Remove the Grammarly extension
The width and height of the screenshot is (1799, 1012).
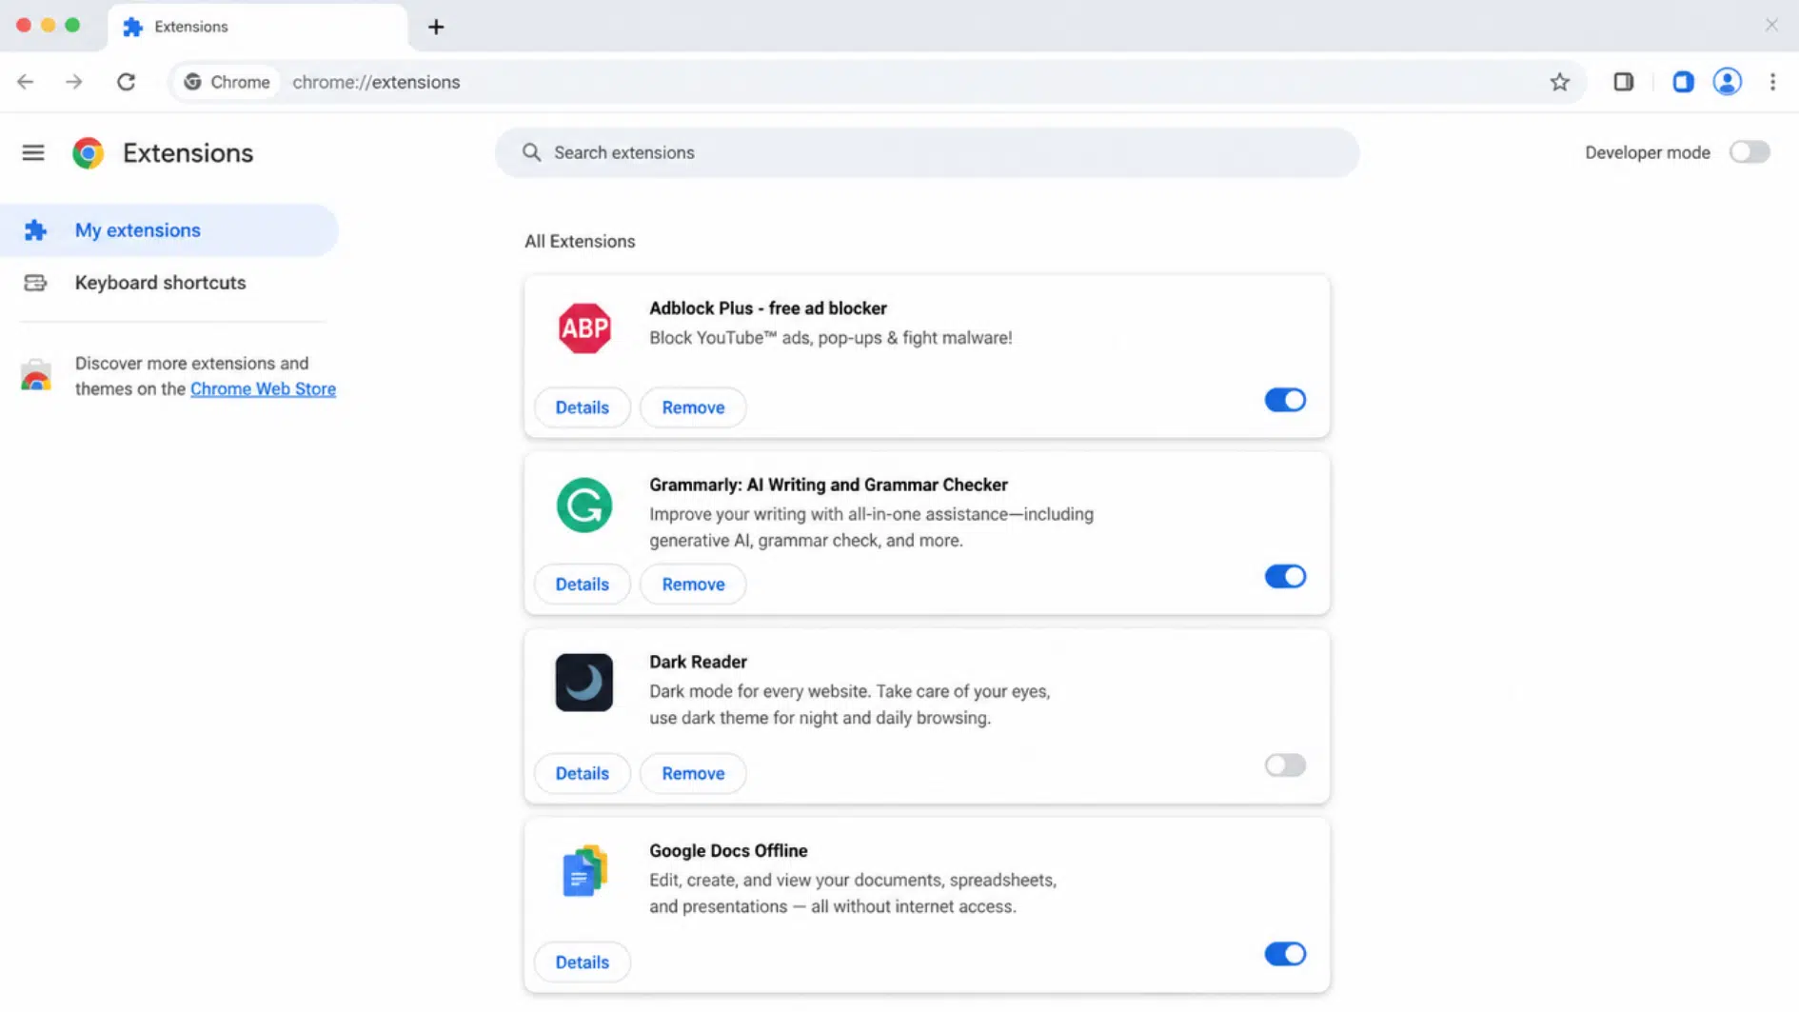click(693, 584)
